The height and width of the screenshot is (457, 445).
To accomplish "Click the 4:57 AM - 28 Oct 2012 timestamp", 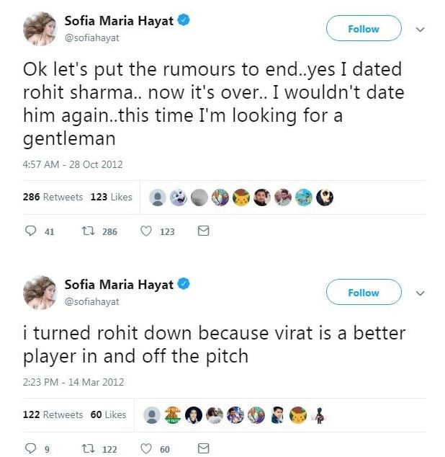I will pyautogui.click(x=73, y=164).
